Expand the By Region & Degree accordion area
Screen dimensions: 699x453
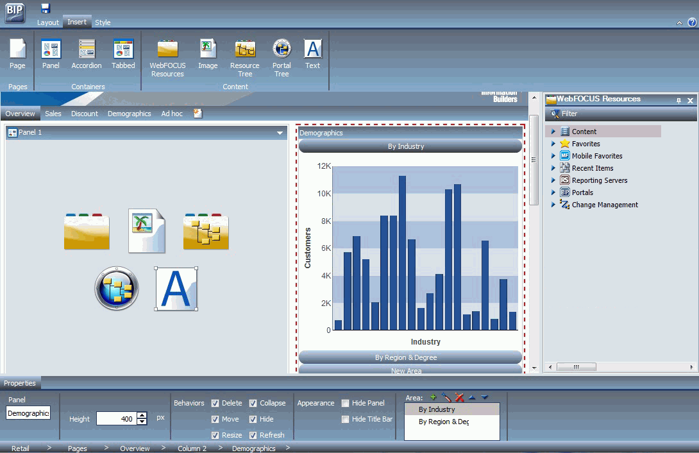point(410,357)
